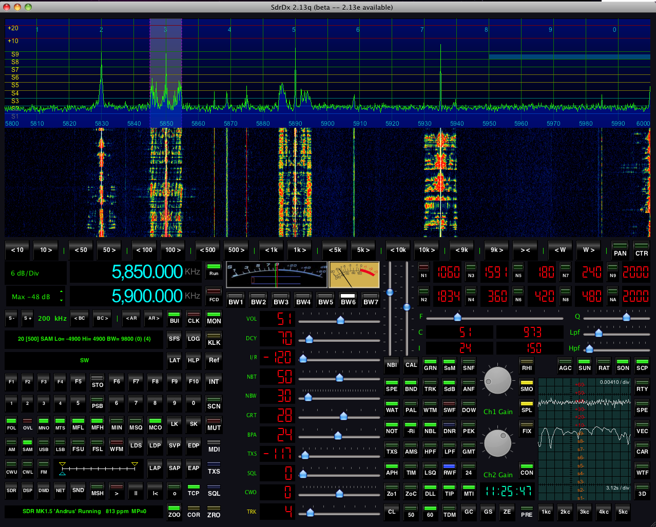Click the VOL slider handle
The image size is (656, 527).
point(340,320)
